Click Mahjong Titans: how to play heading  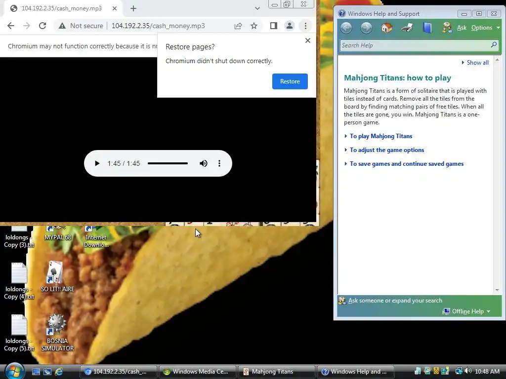click(397, 78)
